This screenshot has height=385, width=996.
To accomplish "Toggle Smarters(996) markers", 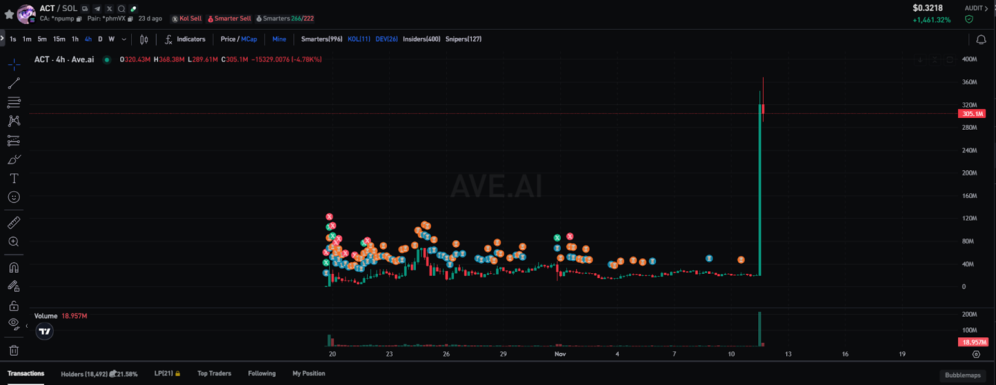I will coord(322,39).
